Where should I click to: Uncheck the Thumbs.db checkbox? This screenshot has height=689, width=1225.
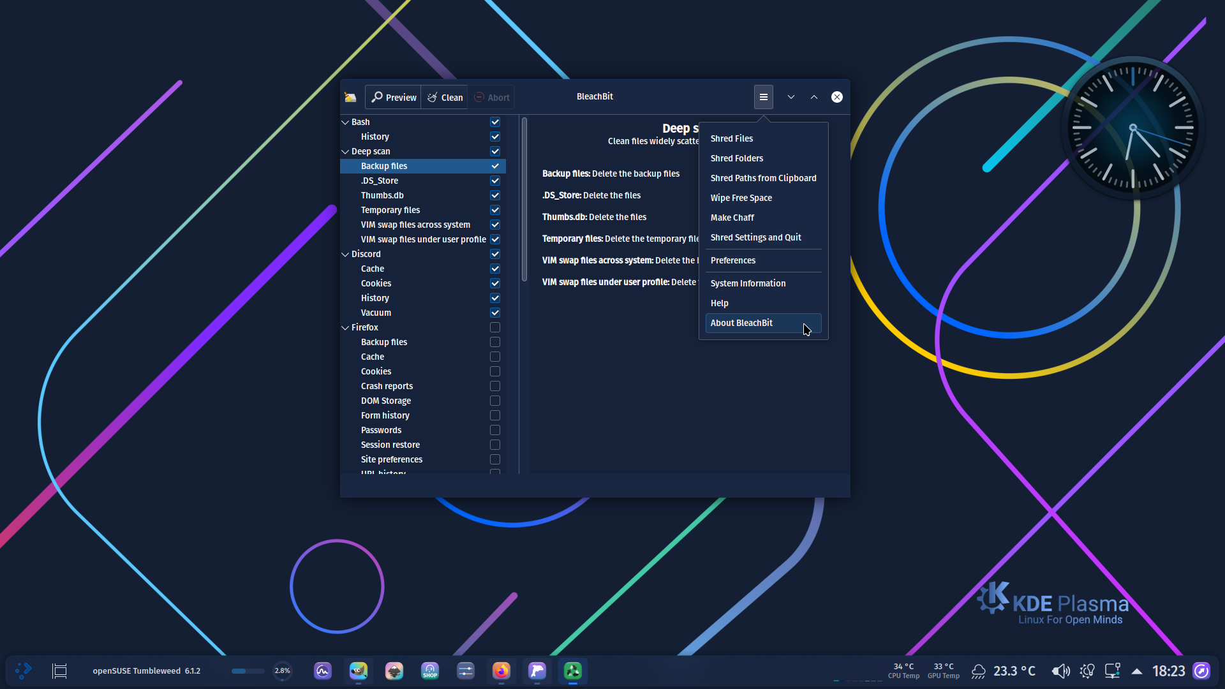[495, 195]
